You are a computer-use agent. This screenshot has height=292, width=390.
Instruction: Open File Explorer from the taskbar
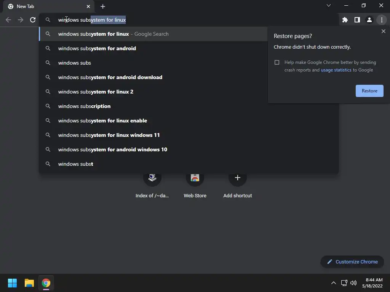[x=29, y=283]
